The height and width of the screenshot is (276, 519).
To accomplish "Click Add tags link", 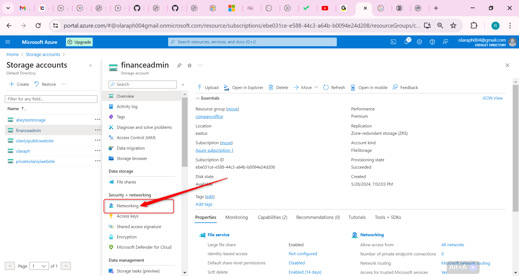I will [x=204, y=204].
